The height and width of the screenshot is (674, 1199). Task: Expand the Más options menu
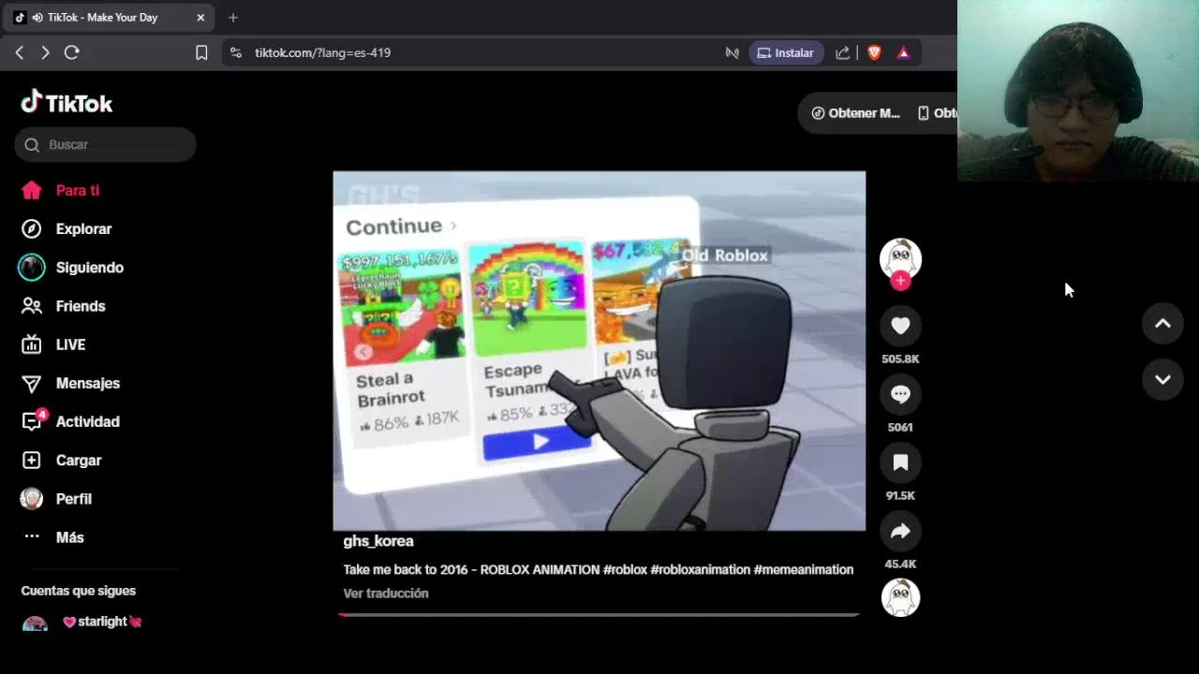(52, 537)
